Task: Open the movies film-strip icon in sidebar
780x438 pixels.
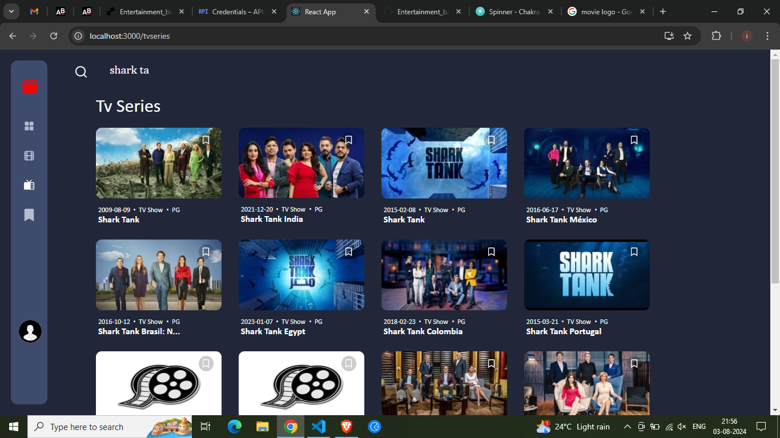Action: pyautogui.click(x=29, y=156)
